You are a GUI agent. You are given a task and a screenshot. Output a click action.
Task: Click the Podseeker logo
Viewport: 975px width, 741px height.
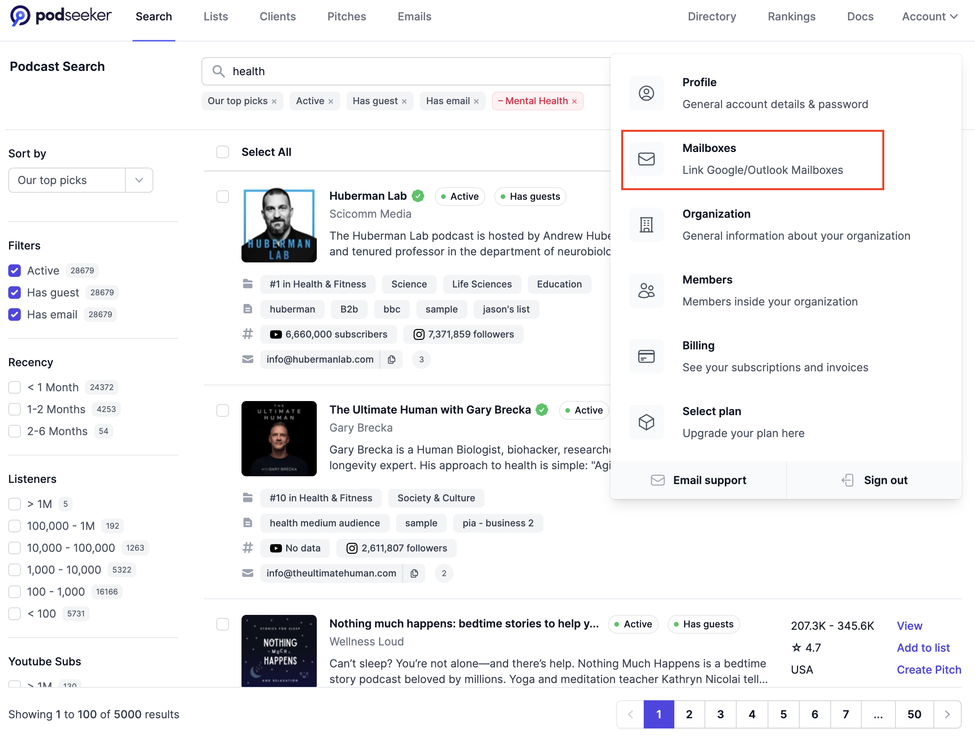60,16
